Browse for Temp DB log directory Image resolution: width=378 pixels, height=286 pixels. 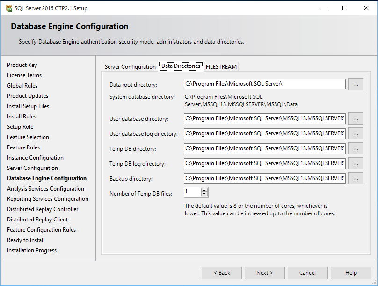tap(356, 163)
